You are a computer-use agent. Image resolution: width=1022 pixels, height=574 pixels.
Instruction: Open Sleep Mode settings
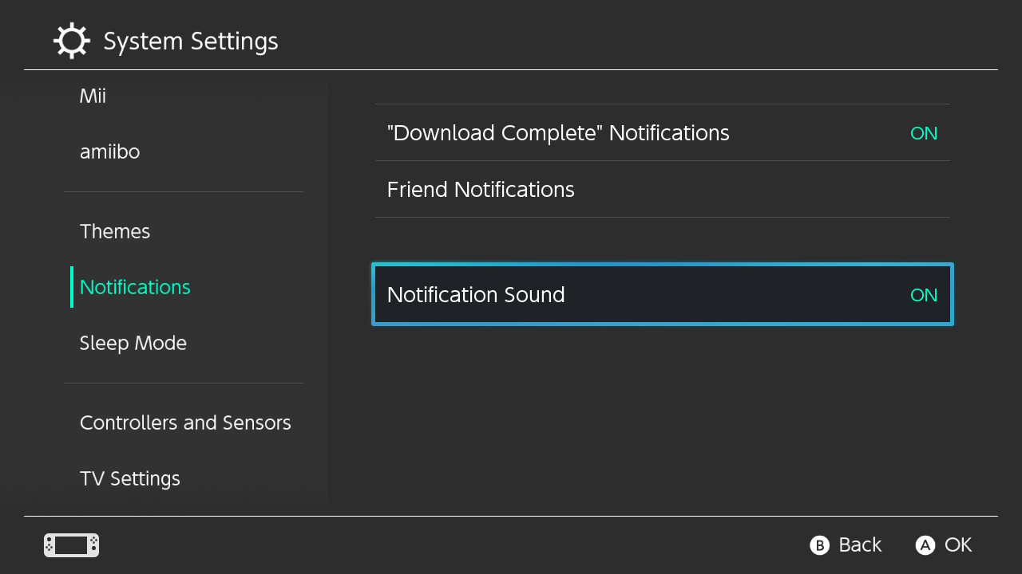[133, 344]
